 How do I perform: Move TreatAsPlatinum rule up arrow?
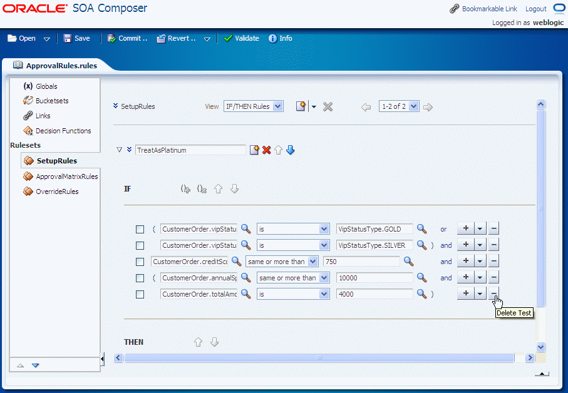pos(278,150)
